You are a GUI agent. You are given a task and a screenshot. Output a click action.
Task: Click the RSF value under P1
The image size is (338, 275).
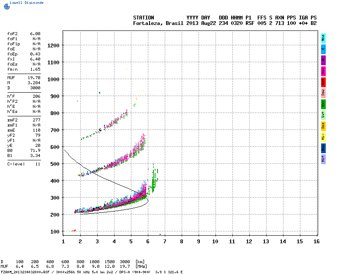(250, 23)
